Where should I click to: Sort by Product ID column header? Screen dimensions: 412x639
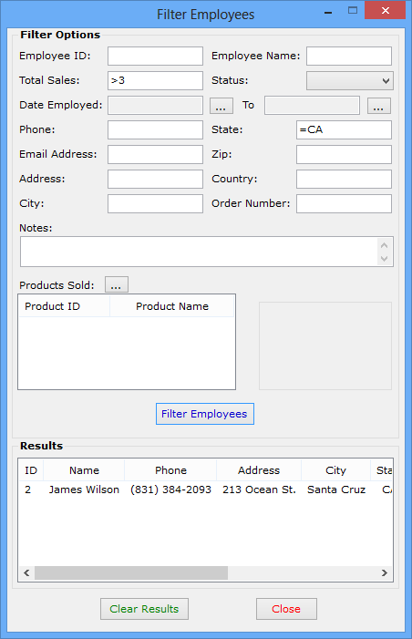(x=65, y=306)
